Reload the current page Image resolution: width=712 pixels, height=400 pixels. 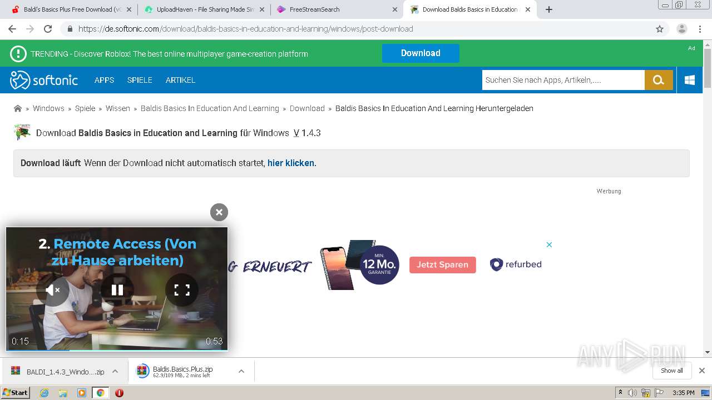click(48, 29)
